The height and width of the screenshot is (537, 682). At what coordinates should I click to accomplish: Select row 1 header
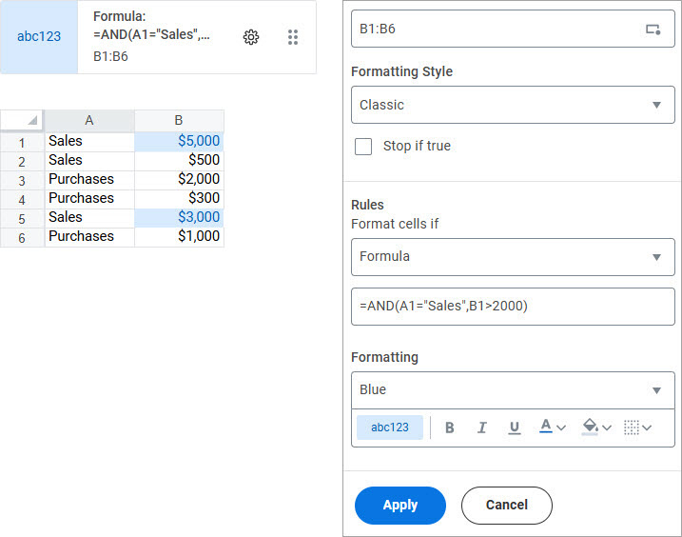coord(22,143)
